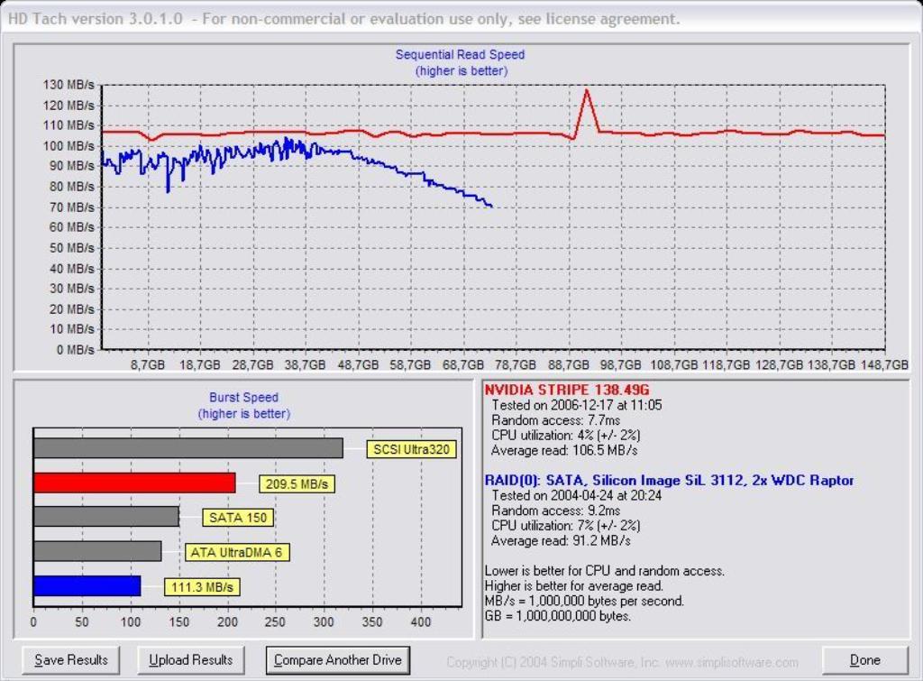
Task: Choose Compare Another Drive
Action: [338, 659]
